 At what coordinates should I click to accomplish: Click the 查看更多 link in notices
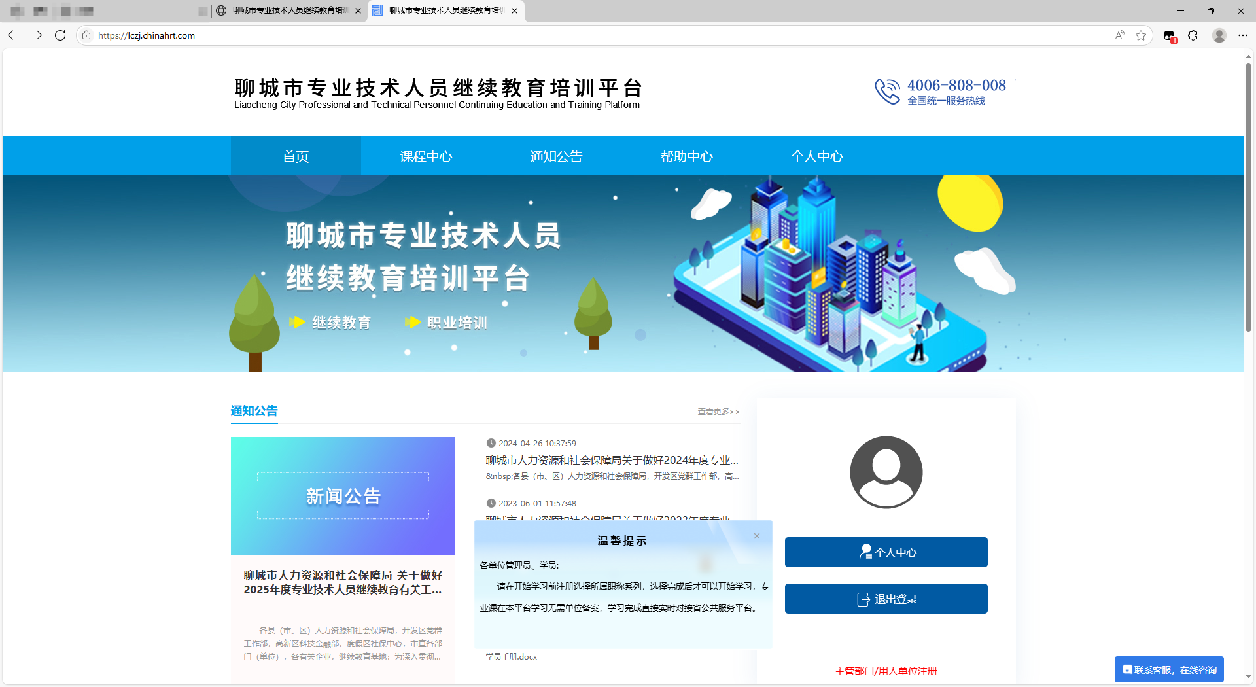[x=718, y=412]
